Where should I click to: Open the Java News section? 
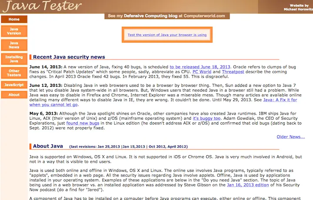click(14, 45)
